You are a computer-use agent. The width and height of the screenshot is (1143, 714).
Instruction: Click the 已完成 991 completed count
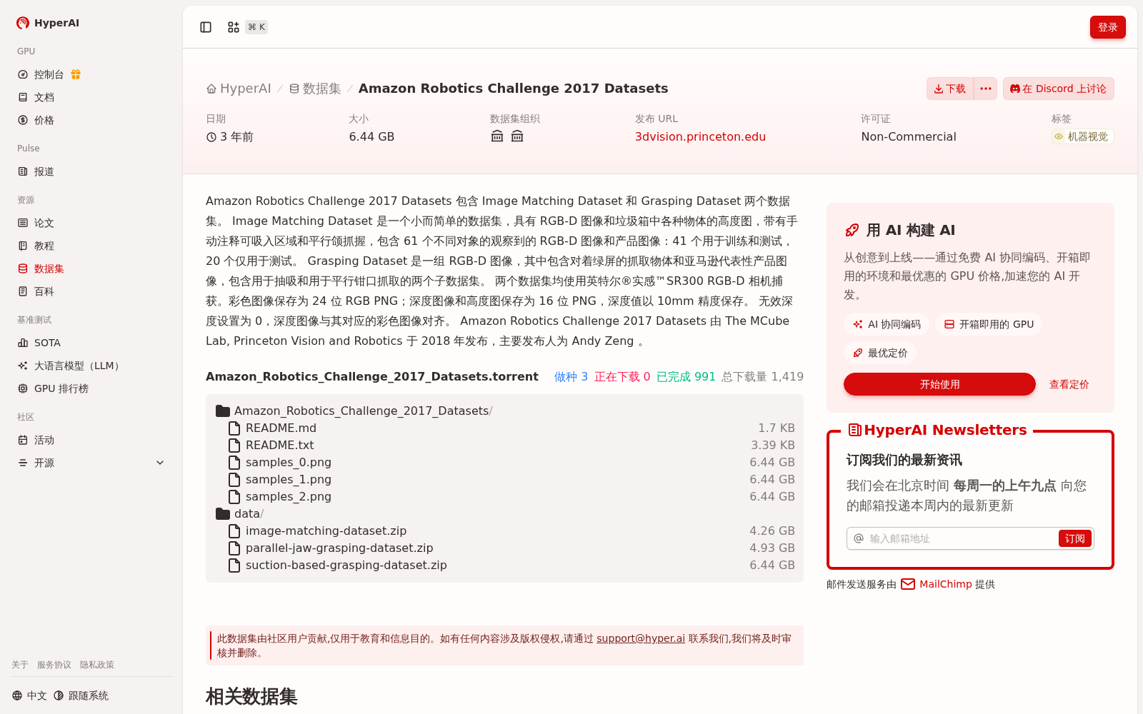click(x=686, y=376)
